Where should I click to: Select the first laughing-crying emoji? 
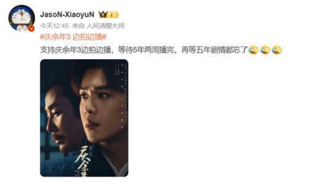coord(253,50)
